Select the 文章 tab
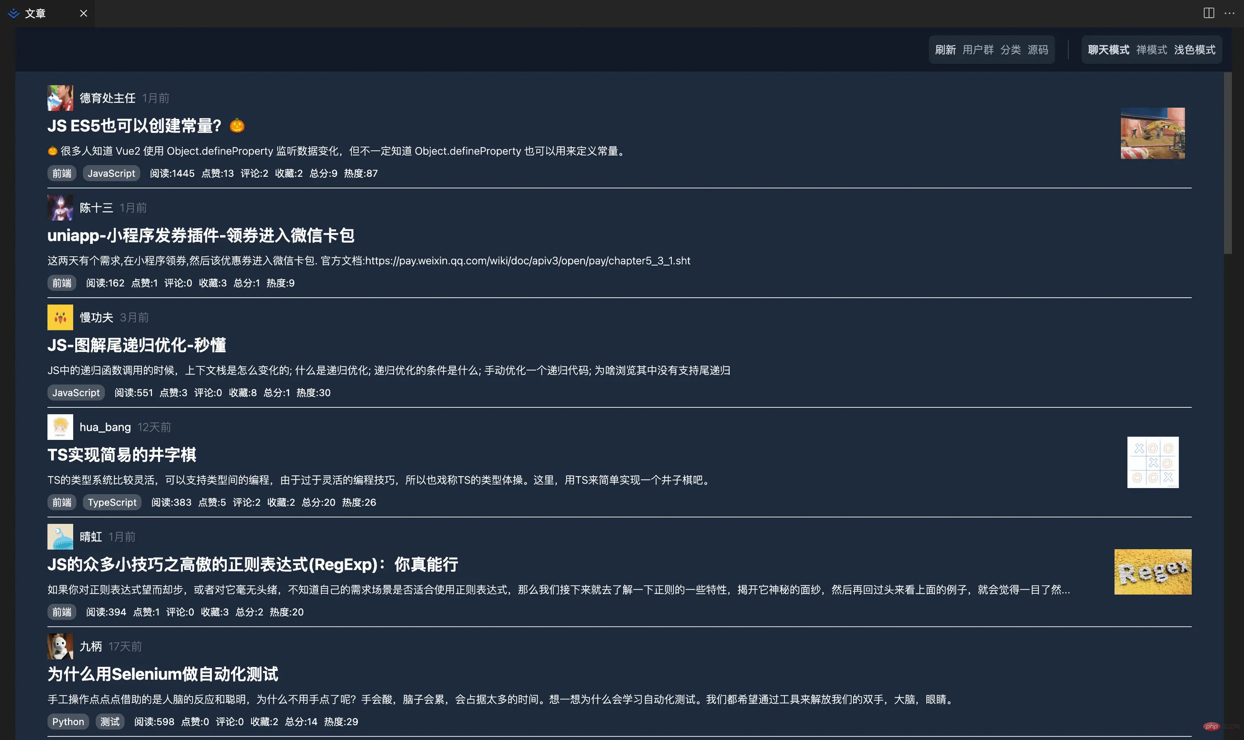 pyautogui.click(x=36, y=14)
